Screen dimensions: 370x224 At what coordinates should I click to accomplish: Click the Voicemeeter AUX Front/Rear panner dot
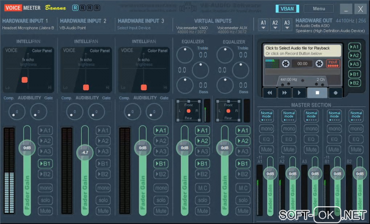coord(228,111)
